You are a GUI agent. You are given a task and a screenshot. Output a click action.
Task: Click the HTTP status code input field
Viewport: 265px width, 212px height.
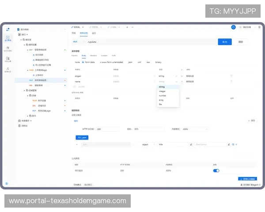(108, 129)
